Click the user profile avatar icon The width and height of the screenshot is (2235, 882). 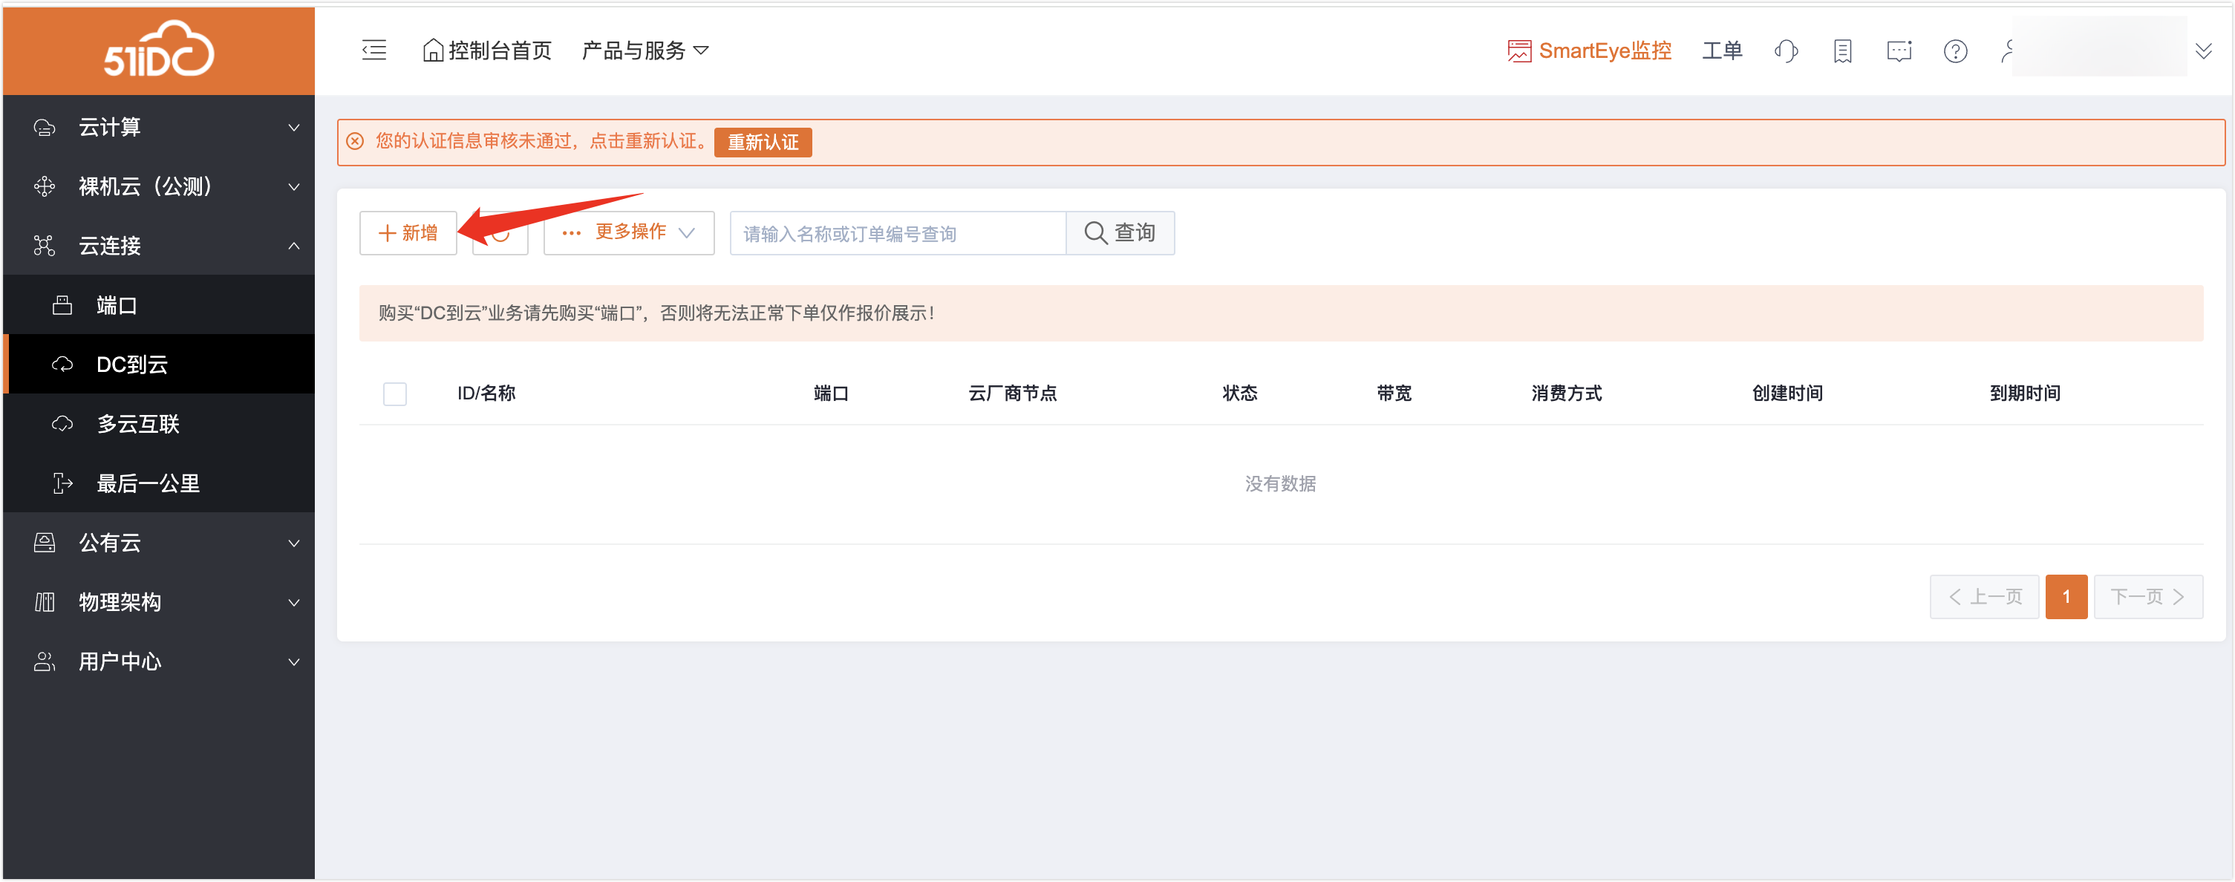(x=2007, y=51)
